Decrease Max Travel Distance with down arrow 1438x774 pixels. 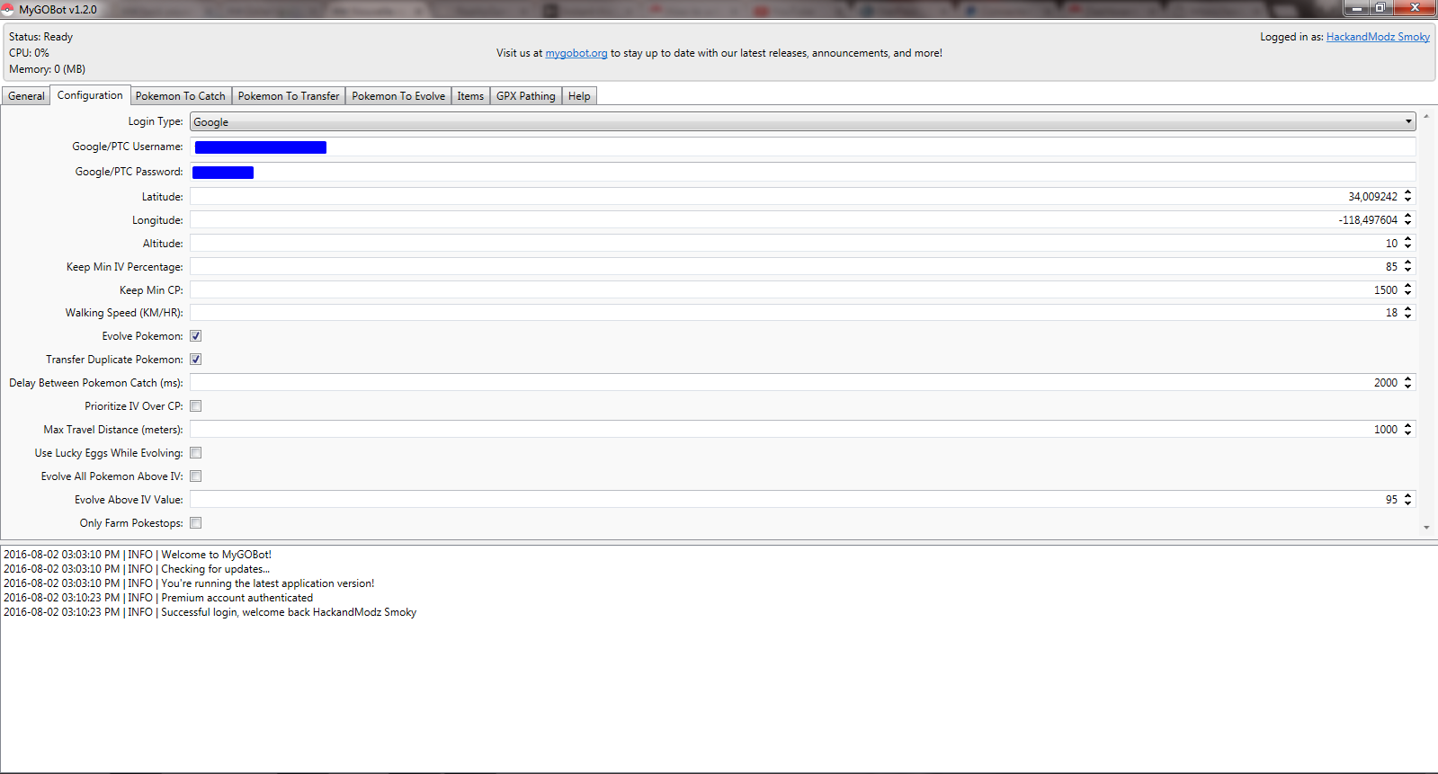coord(1408,434)
